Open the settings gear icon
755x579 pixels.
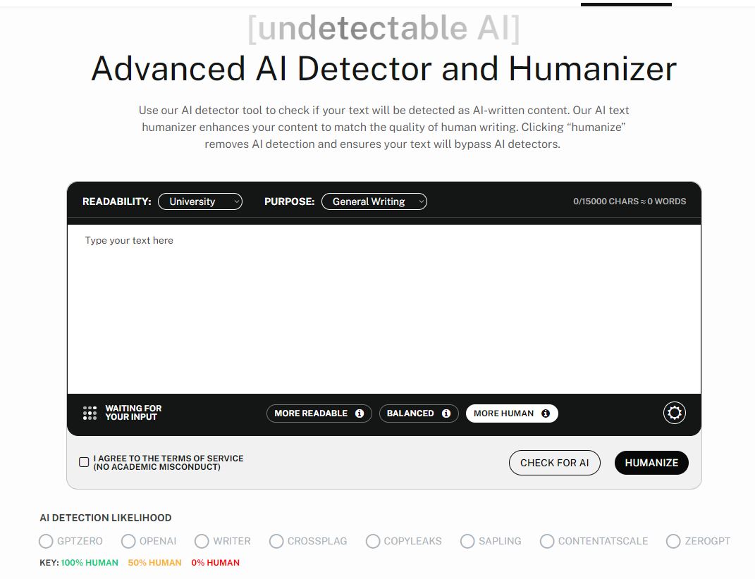tap(674, 413)
